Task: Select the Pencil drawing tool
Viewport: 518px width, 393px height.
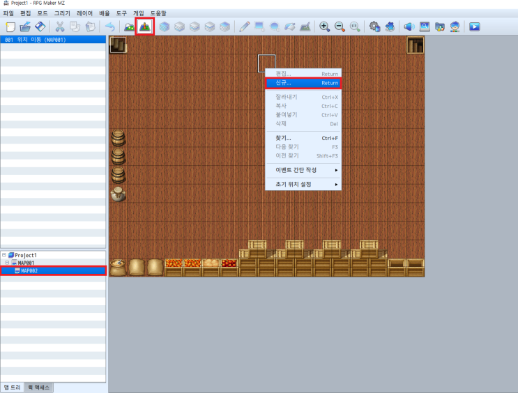Action: coord(245,26)
